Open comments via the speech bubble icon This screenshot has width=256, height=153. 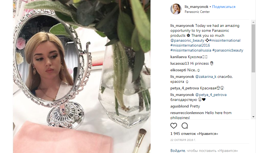tap(185, 126)
